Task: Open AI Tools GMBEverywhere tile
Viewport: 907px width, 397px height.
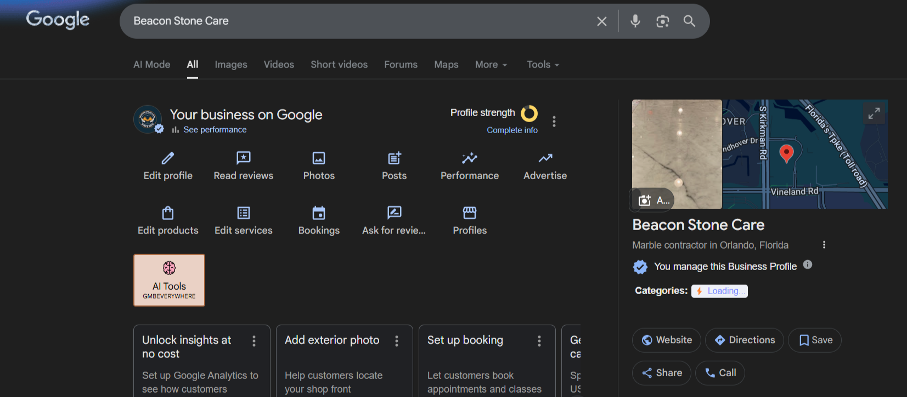Action: [169, 280]
